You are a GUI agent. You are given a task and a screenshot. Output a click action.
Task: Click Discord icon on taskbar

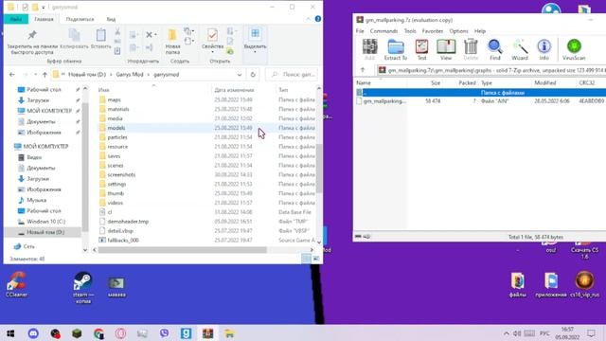[x=33, y=333]
